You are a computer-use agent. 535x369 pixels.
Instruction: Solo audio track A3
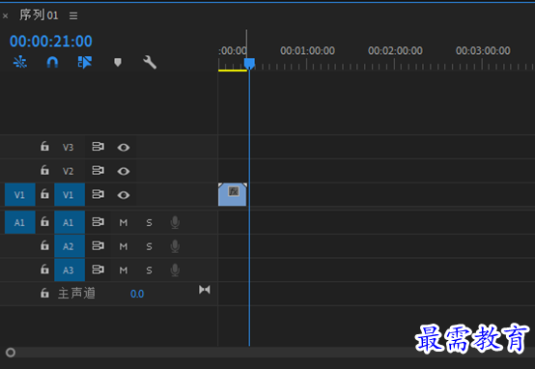pyautogui.click(x=149, y=270)
